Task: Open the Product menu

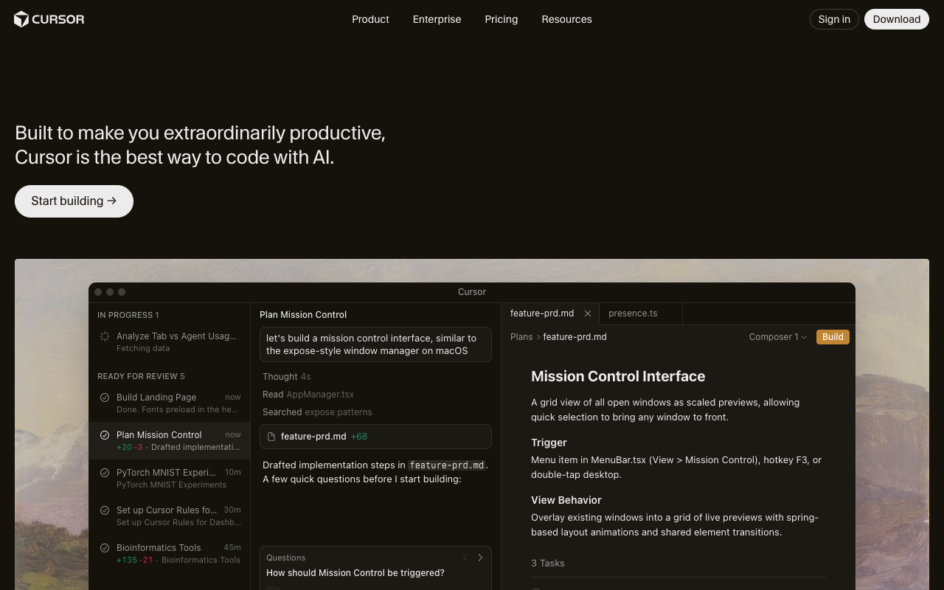Action: tap(370, 19)
